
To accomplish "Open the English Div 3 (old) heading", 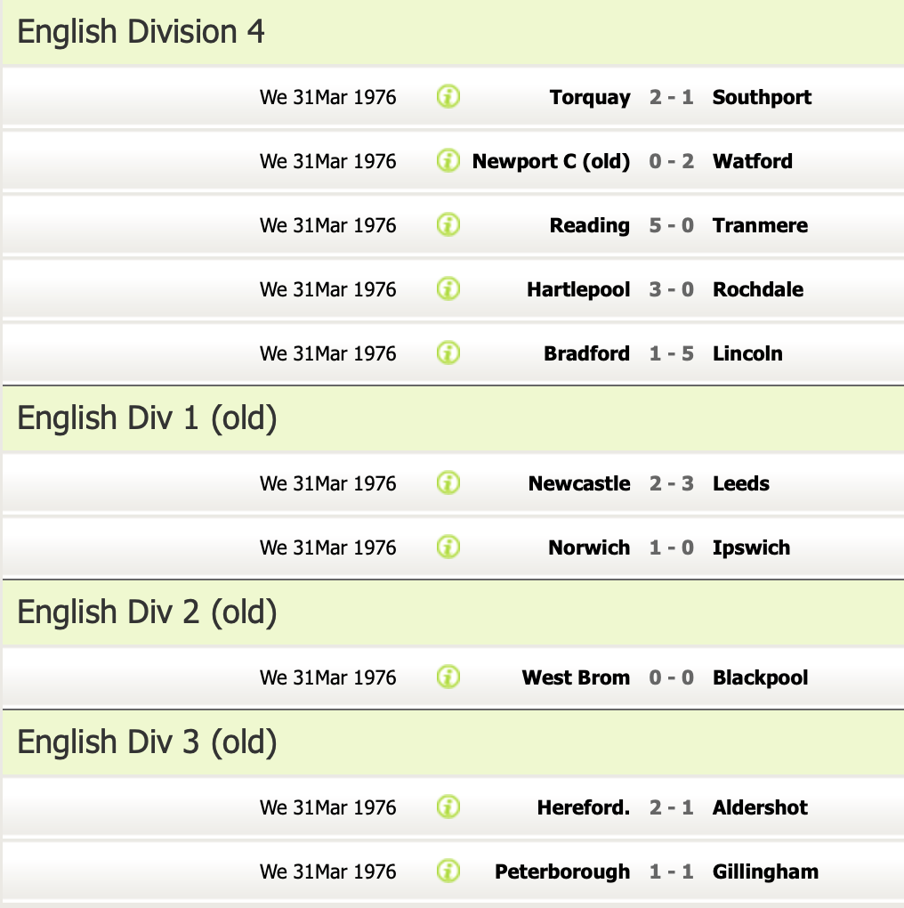I will click(147, 742).
